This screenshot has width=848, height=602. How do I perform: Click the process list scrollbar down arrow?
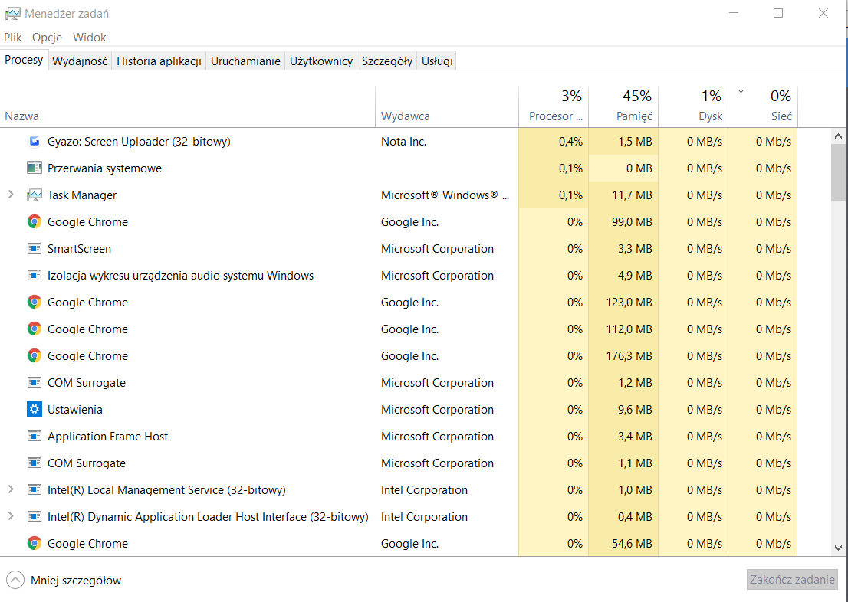tap(838, 548)
